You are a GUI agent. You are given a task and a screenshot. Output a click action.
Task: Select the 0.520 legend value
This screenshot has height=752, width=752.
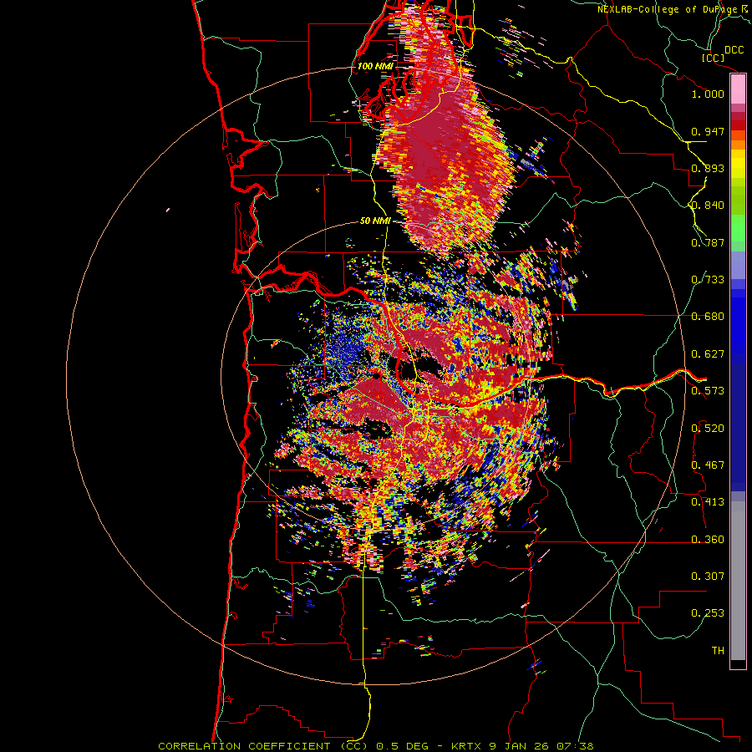[708, 429]
